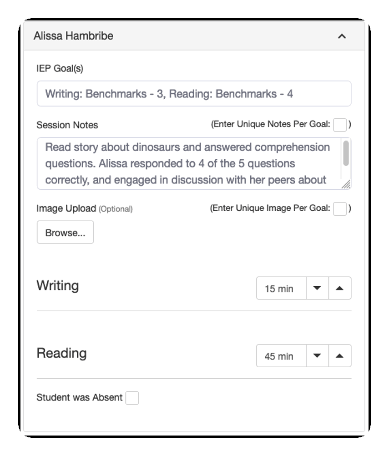This screenshot has width=389, height=456.
Task: Click the Session Notes resize handle
Action: (x=346, y=184)
